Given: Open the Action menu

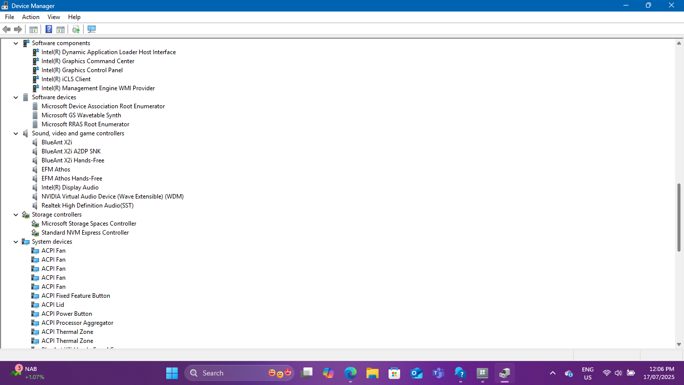Looking at the screenshot, I should coord(31,17).
